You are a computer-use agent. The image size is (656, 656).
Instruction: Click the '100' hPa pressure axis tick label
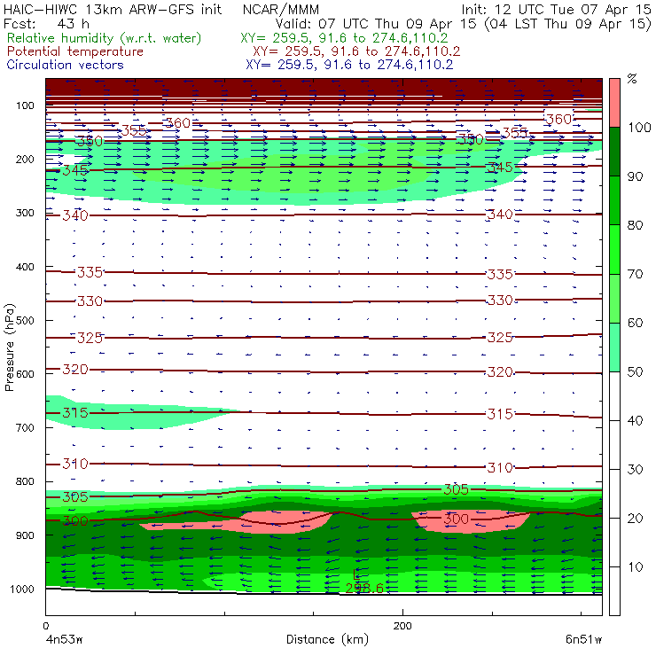[x=25, y=105]
